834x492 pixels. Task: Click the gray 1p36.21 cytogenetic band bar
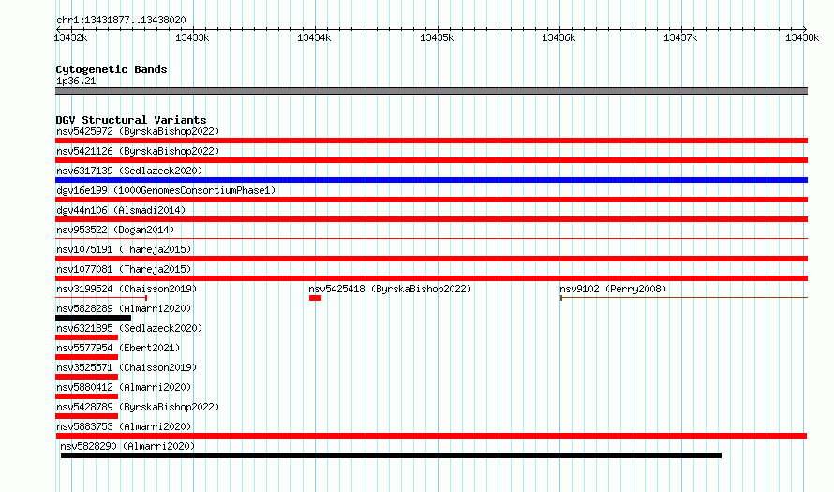click(431, 91)
